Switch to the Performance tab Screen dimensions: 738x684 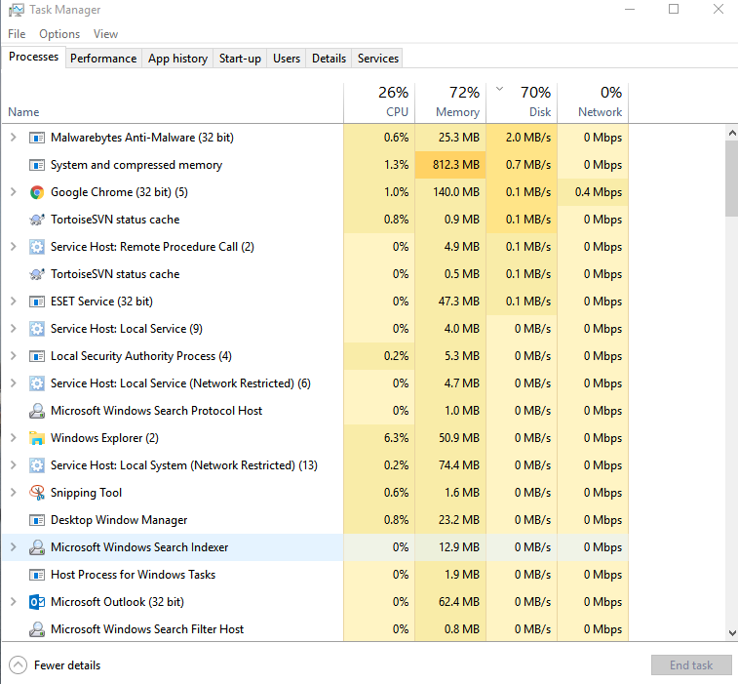pos(103,59)
